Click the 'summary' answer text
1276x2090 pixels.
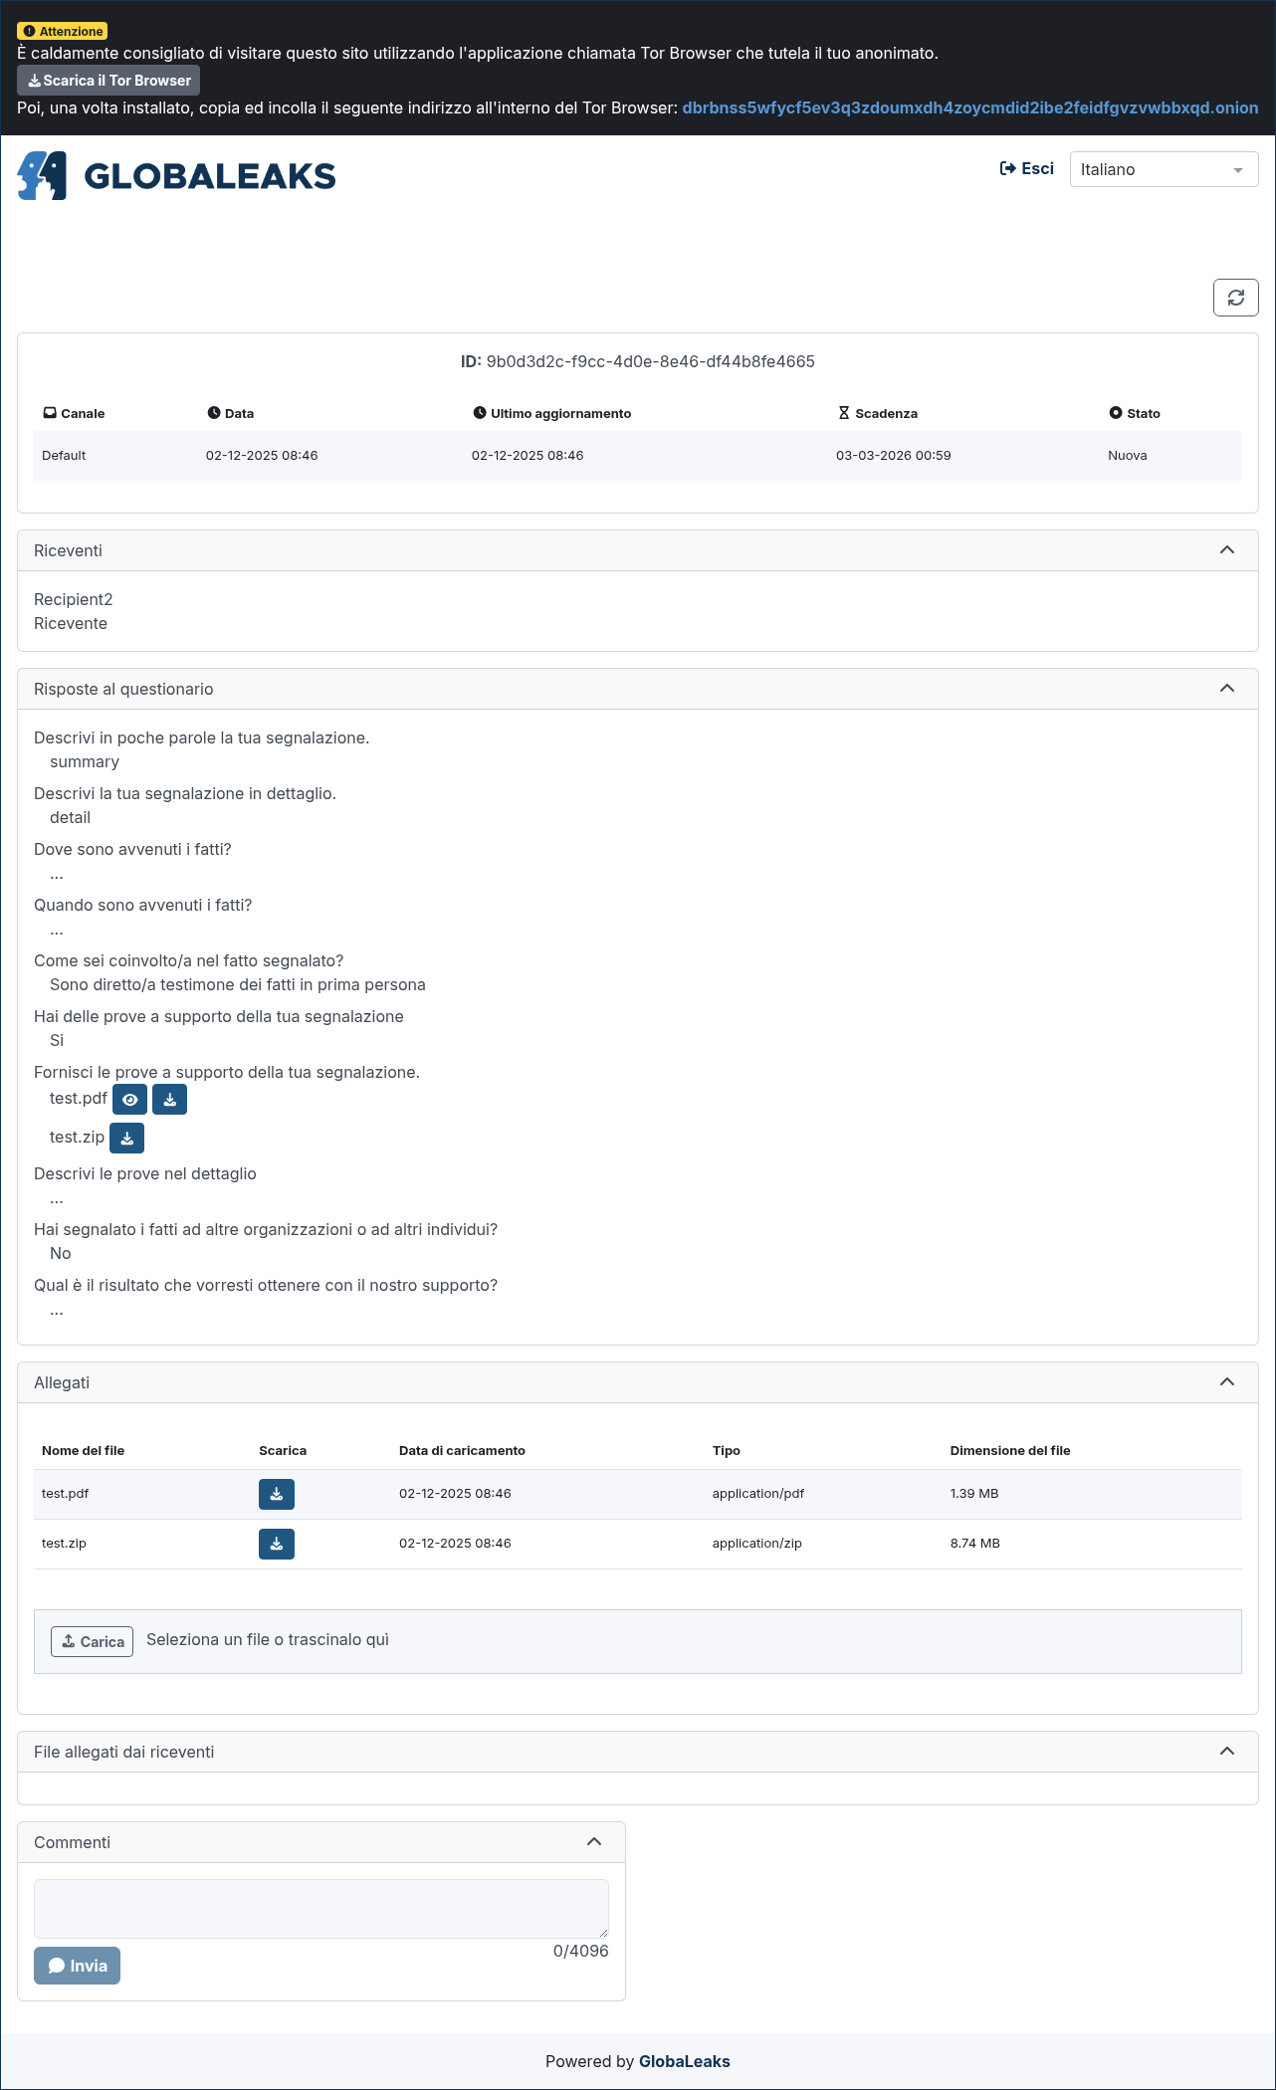tap(85, 761)
